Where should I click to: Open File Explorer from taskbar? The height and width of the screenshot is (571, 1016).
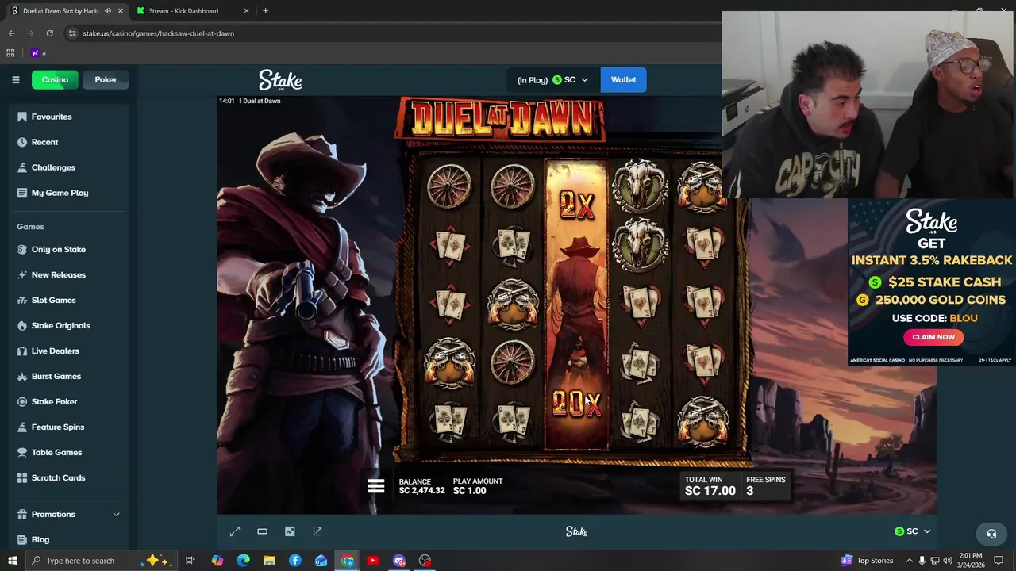269,561
